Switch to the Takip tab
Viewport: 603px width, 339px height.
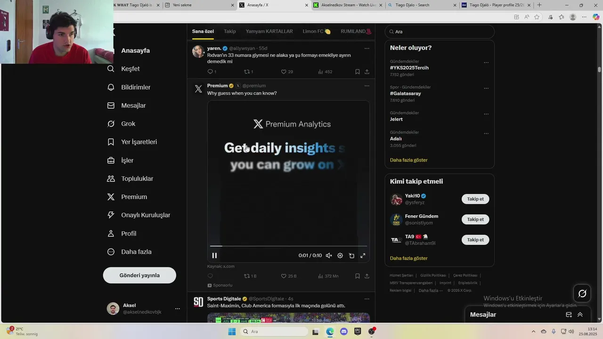(x=230, y=32)
